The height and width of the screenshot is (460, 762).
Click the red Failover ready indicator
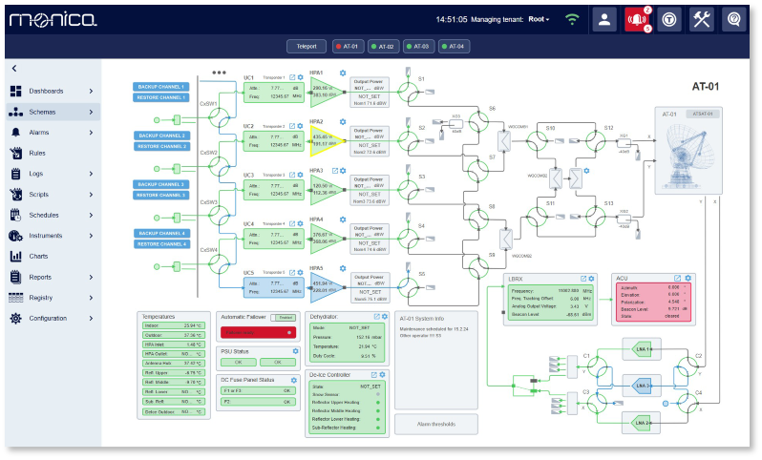[258, 333]
